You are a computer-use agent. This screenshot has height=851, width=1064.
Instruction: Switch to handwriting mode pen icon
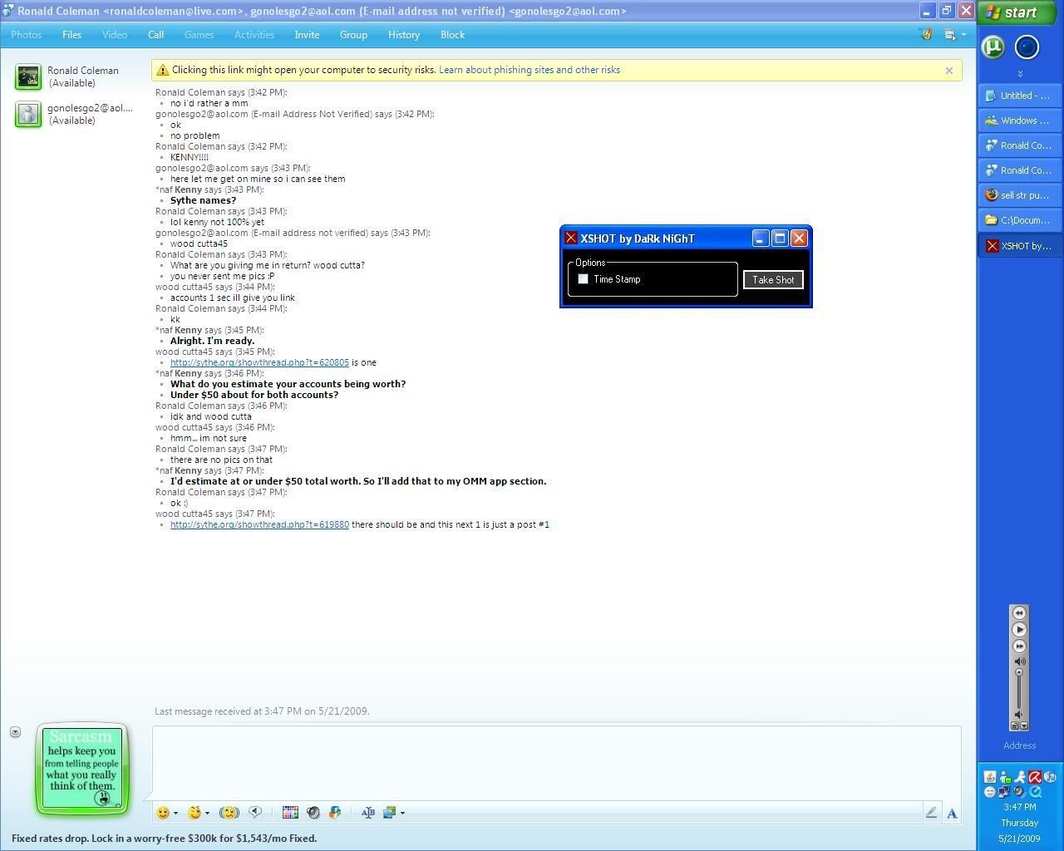pyautogui.click(x=931, y=813)
